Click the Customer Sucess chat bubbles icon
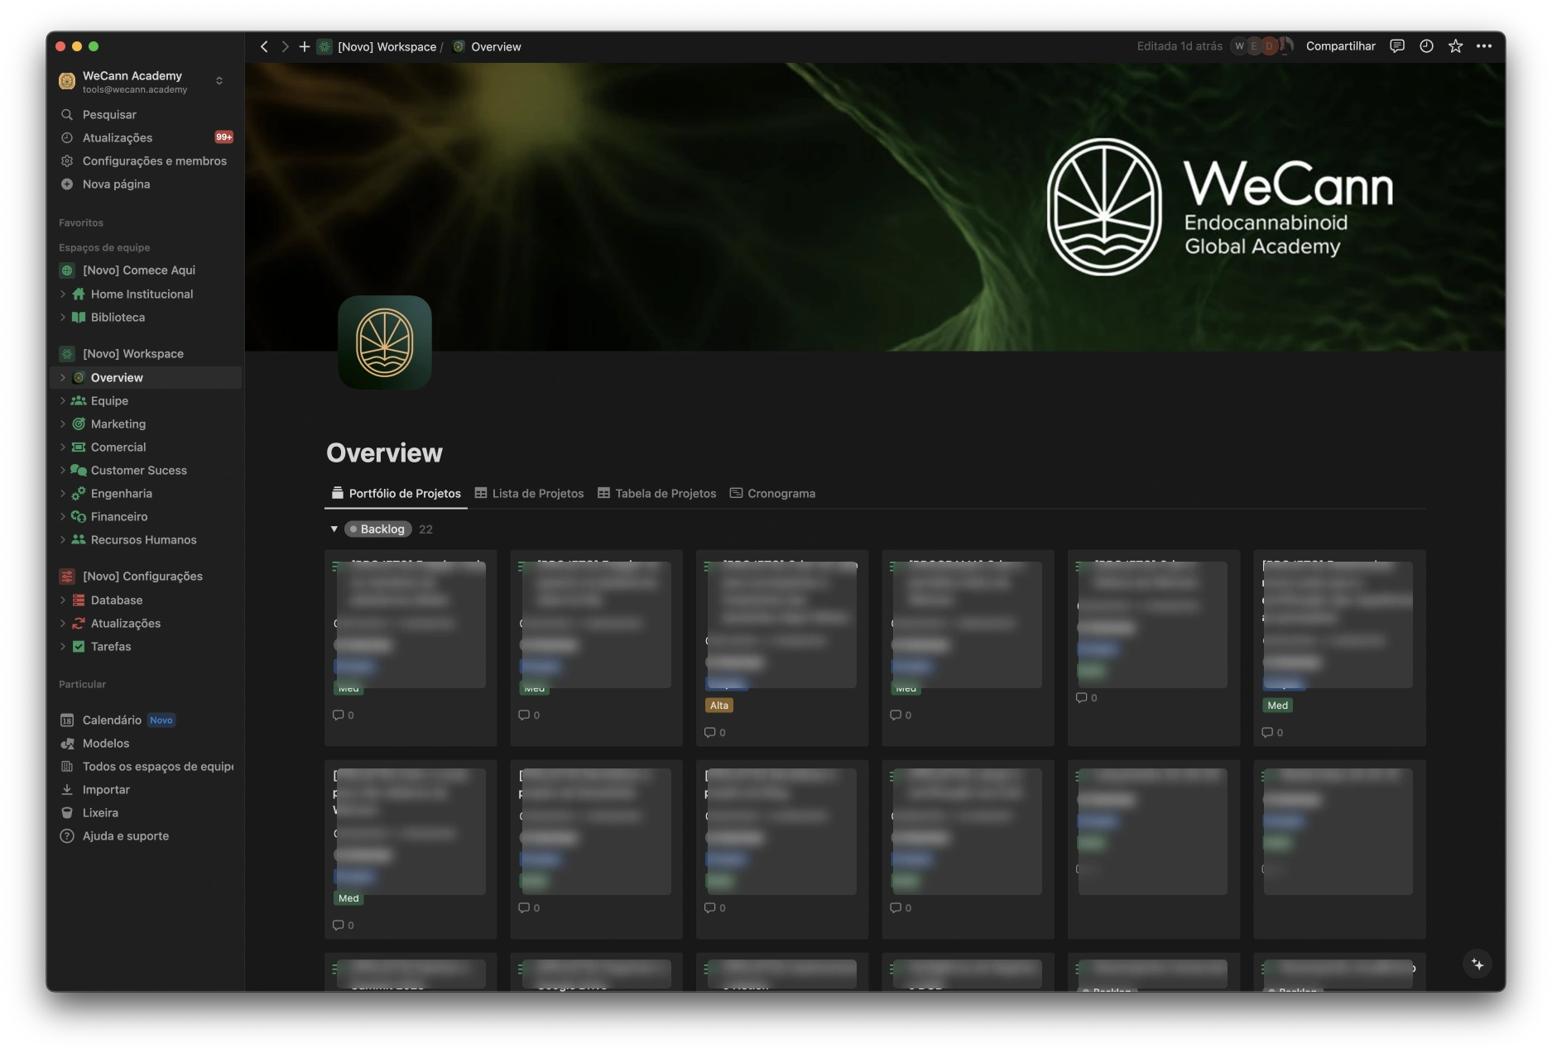 coord(79,470)
